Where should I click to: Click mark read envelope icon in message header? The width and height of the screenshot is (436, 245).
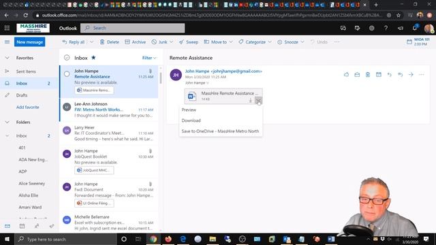coord(357,74)
